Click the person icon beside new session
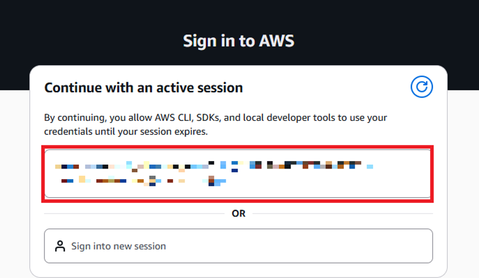The image size is (479, 278). (60, 246)
